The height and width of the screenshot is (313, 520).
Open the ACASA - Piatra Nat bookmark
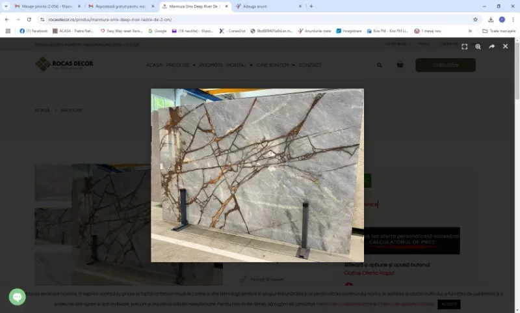pos(73,31)
